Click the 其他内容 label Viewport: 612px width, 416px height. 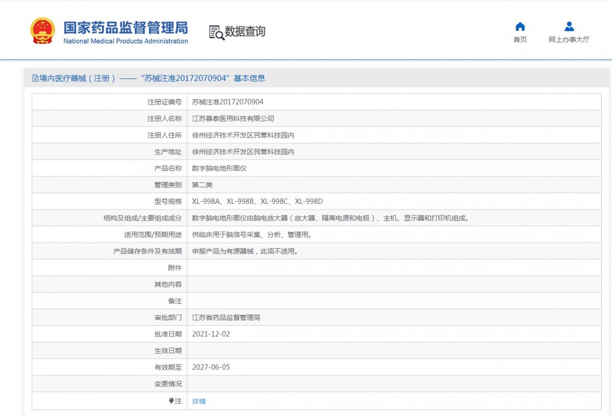168,284
